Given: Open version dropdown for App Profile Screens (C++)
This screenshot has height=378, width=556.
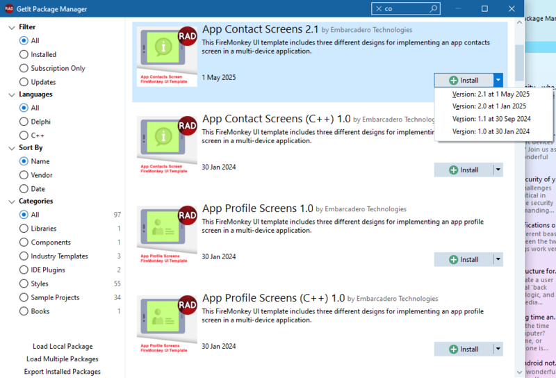Looking at the screenshot, I should click(498, 350).
